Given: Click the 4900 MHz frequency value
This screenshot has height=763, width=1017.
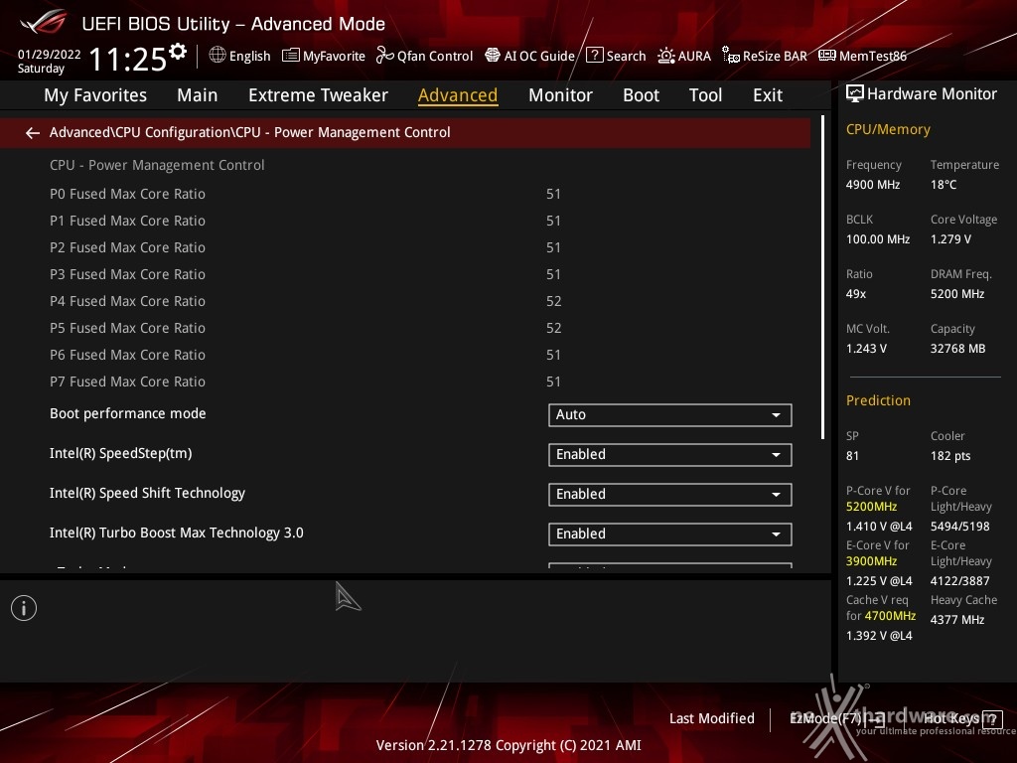Looking at the screenshot, I should 873,185.
